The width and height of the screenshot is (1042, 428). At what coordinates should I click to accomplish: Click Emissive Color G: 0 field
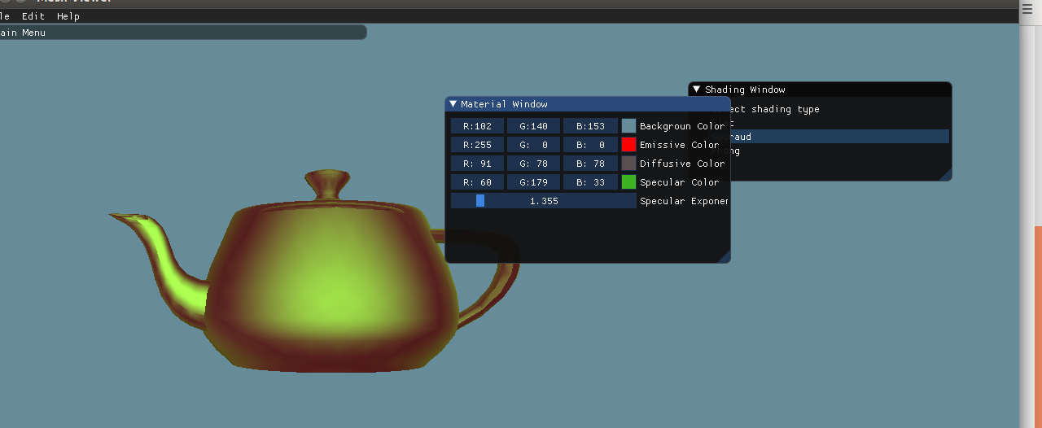click(533, 145)
